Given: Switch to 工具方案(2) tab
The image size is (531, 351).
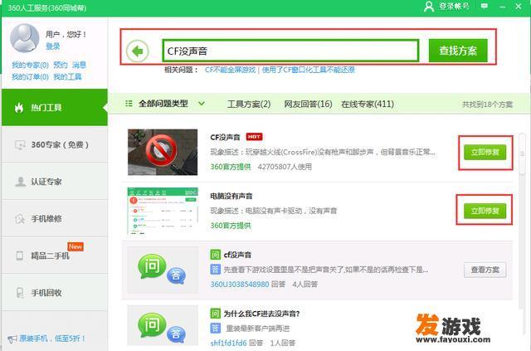Looking at the screenshot, I should (249, 104).
